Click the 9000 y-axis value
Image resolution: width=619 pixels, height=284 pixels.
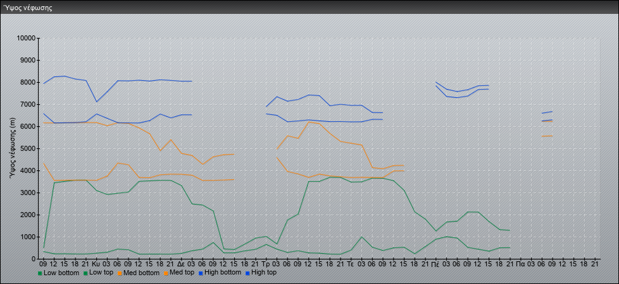(28, 60)
